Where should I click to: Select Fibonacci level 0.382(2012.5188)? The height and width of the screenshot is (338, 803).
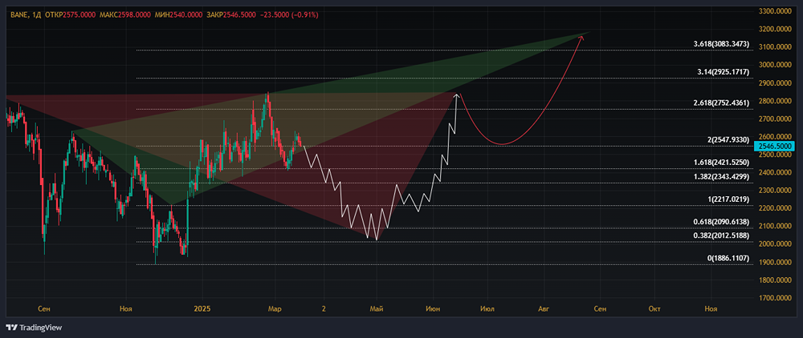[721, 236]
